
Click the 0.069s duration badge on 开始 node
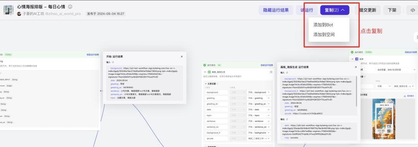coord(8,54)
